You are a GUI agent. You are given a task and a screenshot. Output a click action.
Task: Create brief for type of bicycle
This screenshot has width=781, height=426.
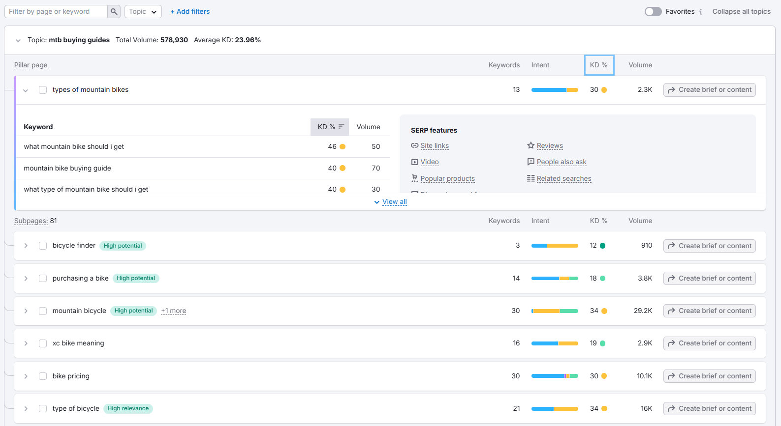tap(710, 409)
